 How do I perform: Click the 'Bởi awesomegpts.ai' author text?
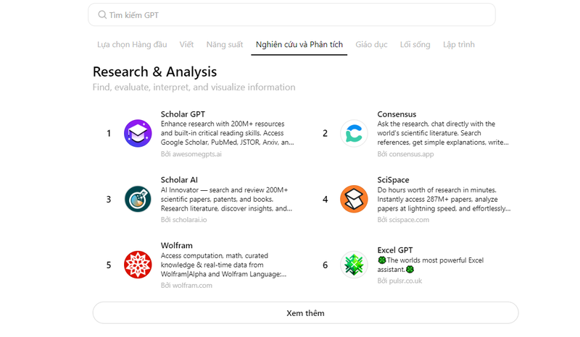coord(191,154)
